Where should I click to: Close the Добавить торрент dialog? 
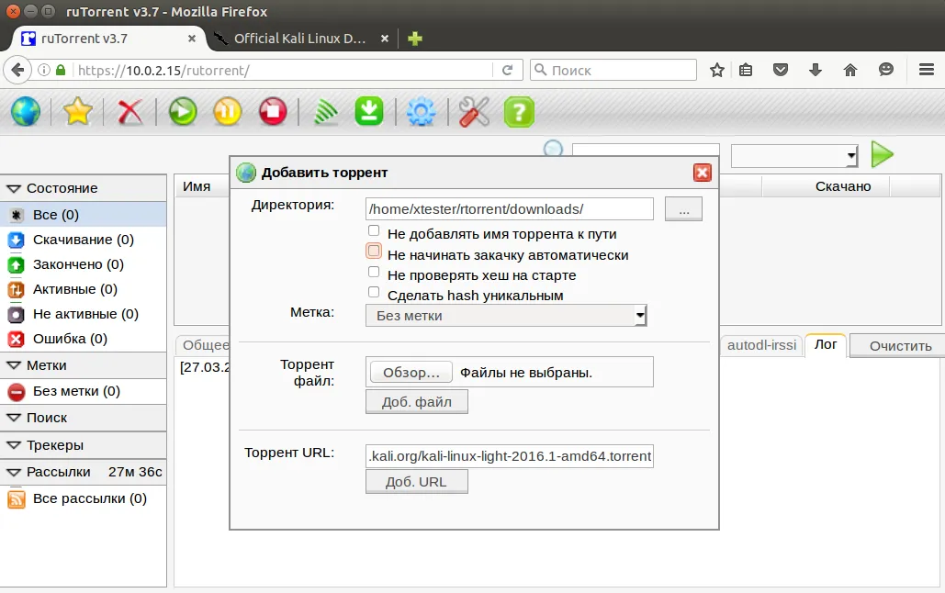[x=703, y=173]
